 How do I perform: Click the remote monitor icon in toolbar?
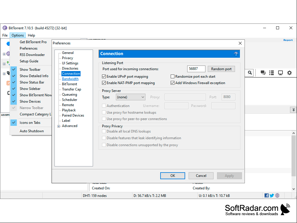(280, 72)
